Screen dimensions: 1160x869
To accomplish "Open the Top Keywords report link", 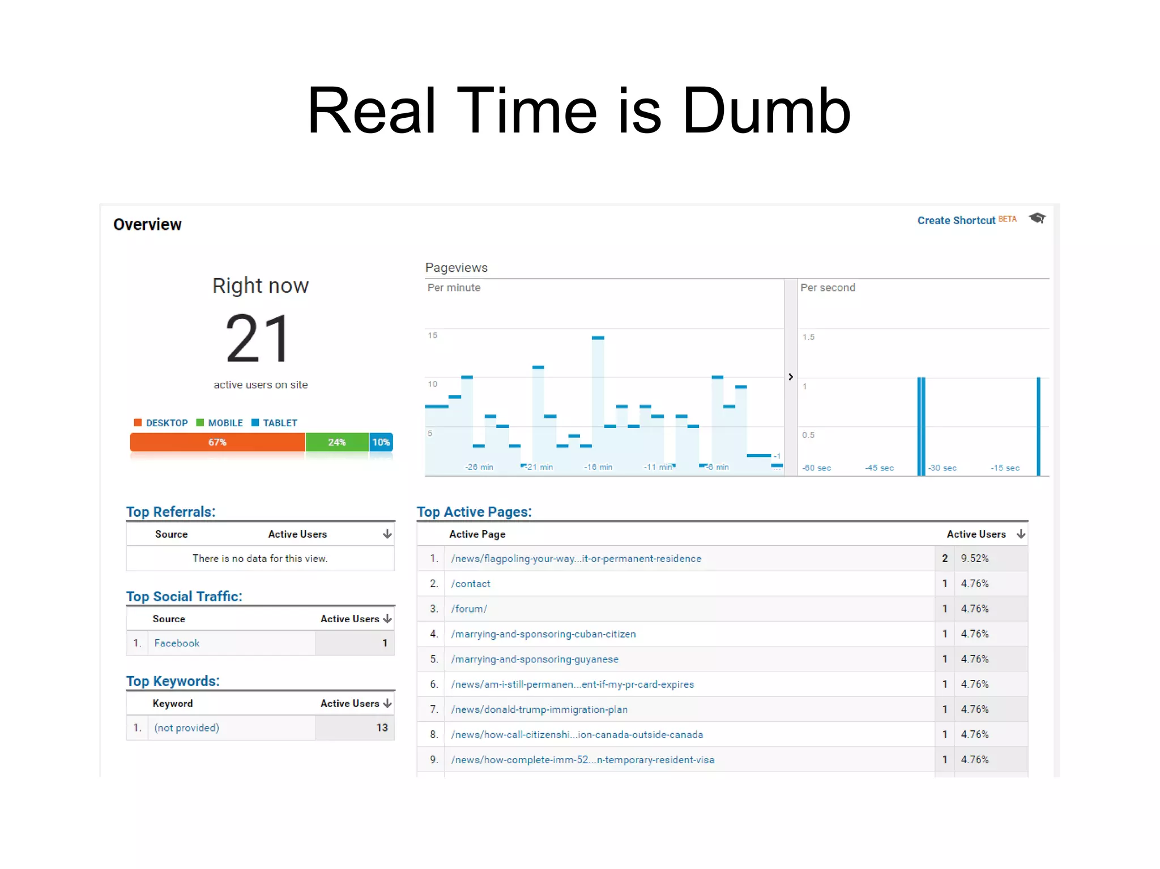I will [x=173, y=681].
